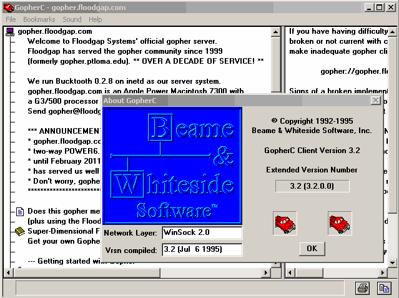Click the Beame & Whiteside Software logo

pos(172,166)
